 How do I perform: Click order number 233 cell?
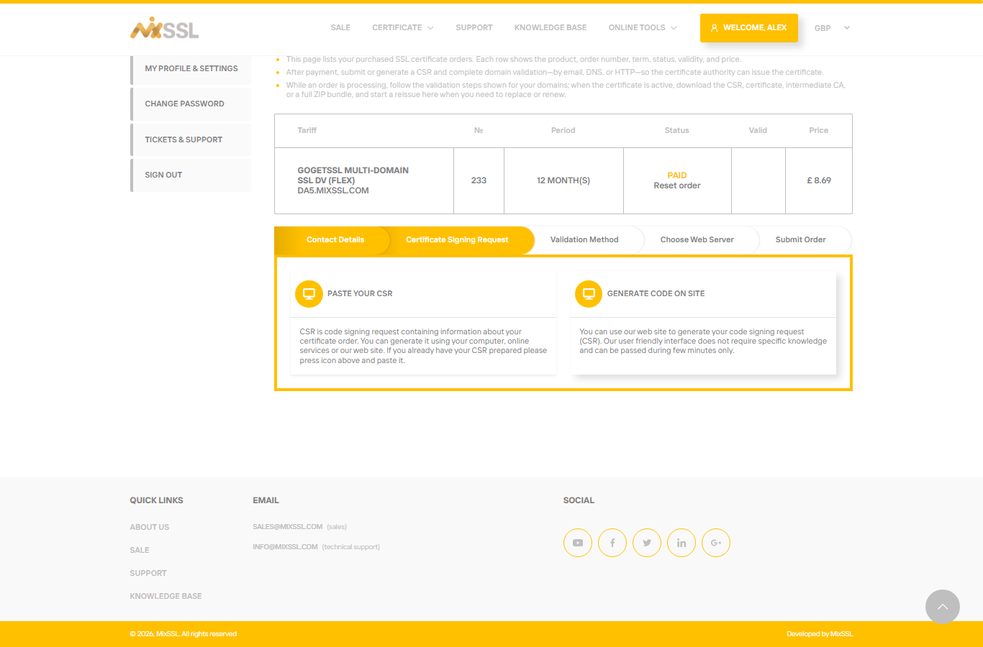(479, 180)
